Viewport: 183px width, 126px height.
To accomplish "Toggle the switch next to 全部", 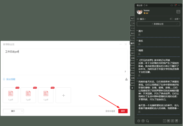I will [171, 19].
